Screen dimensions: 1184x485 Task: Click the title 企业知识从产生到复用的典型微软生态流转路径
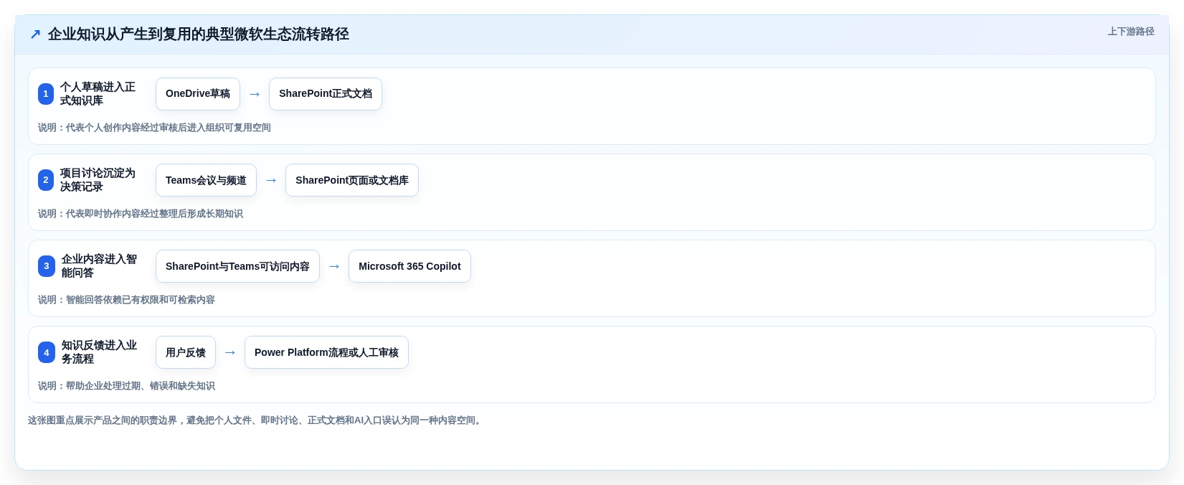point(199,34)
